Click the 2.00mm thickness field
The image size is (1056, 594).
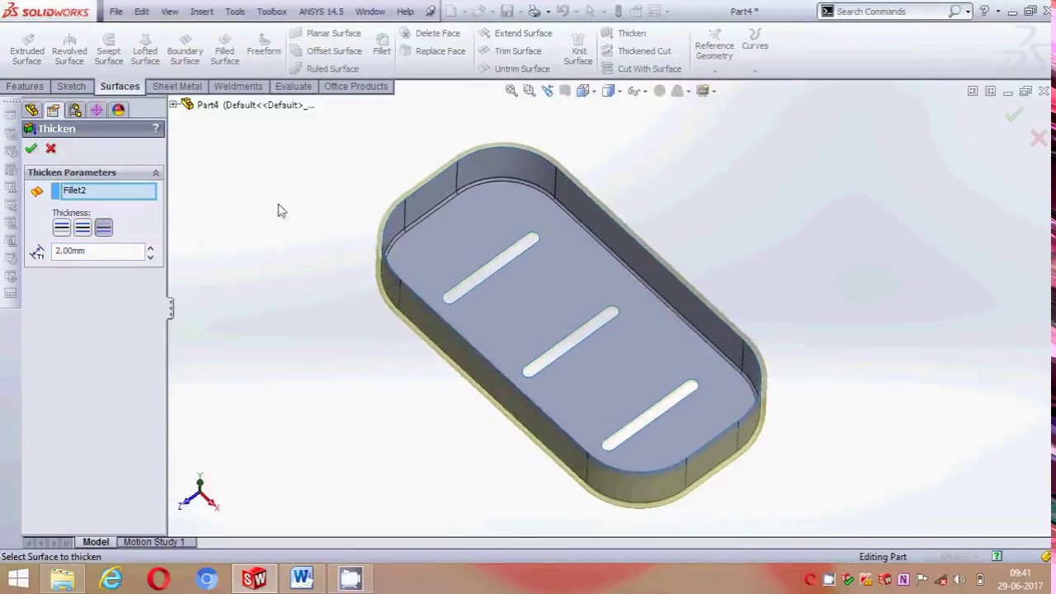(x=98, y=251)
